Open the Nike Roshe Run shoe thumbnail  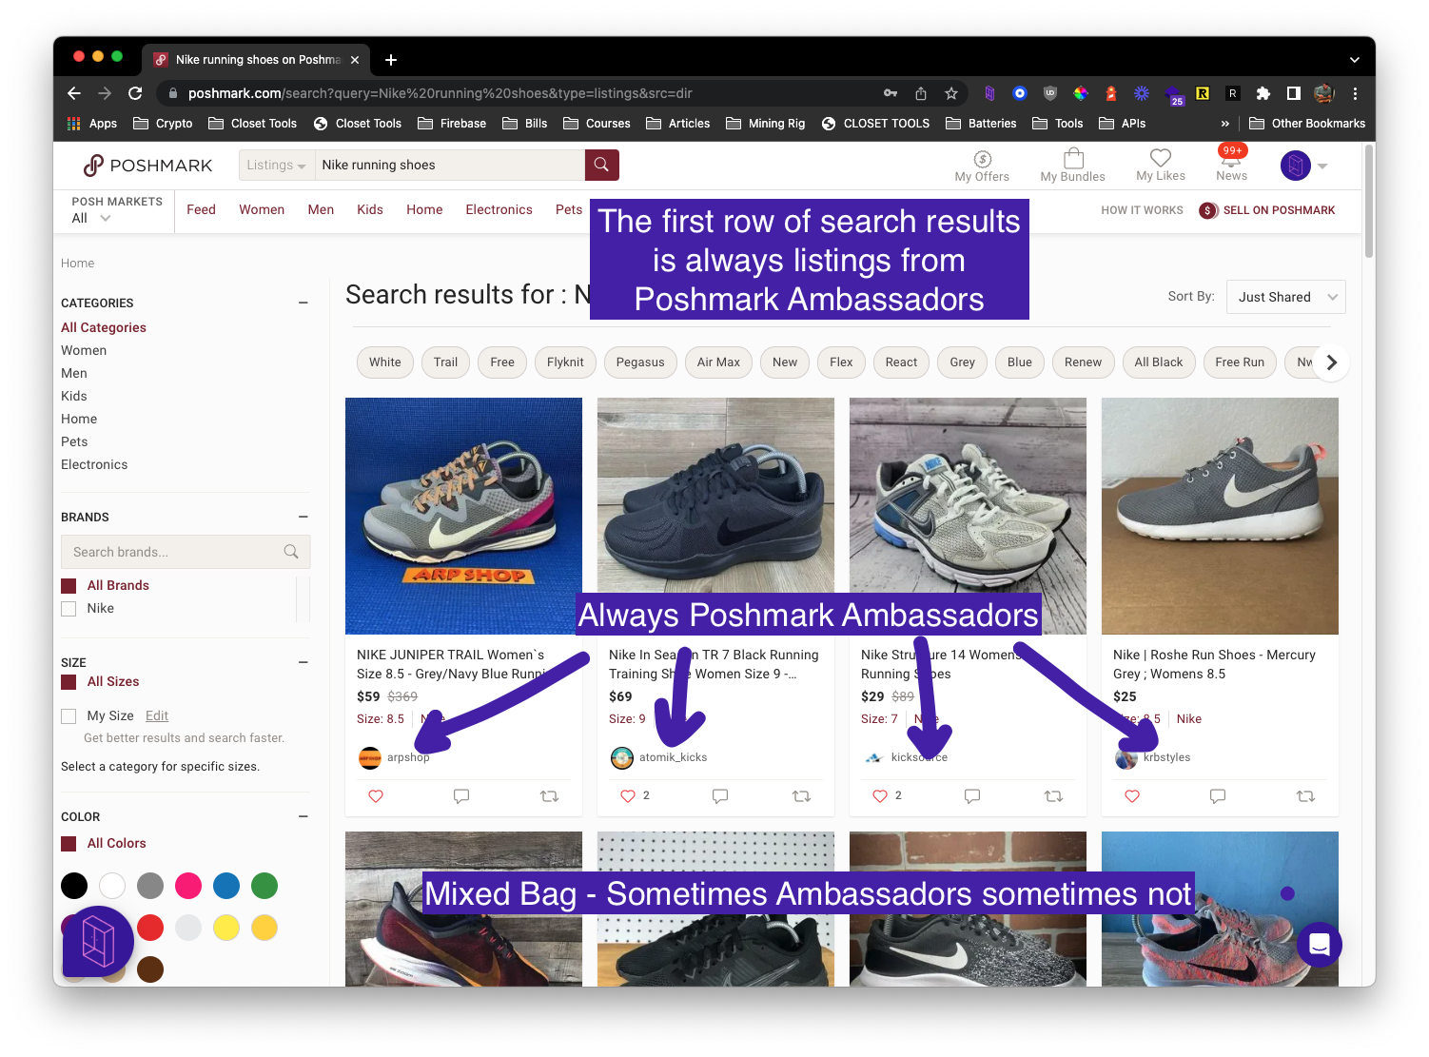coord(1220,516)
